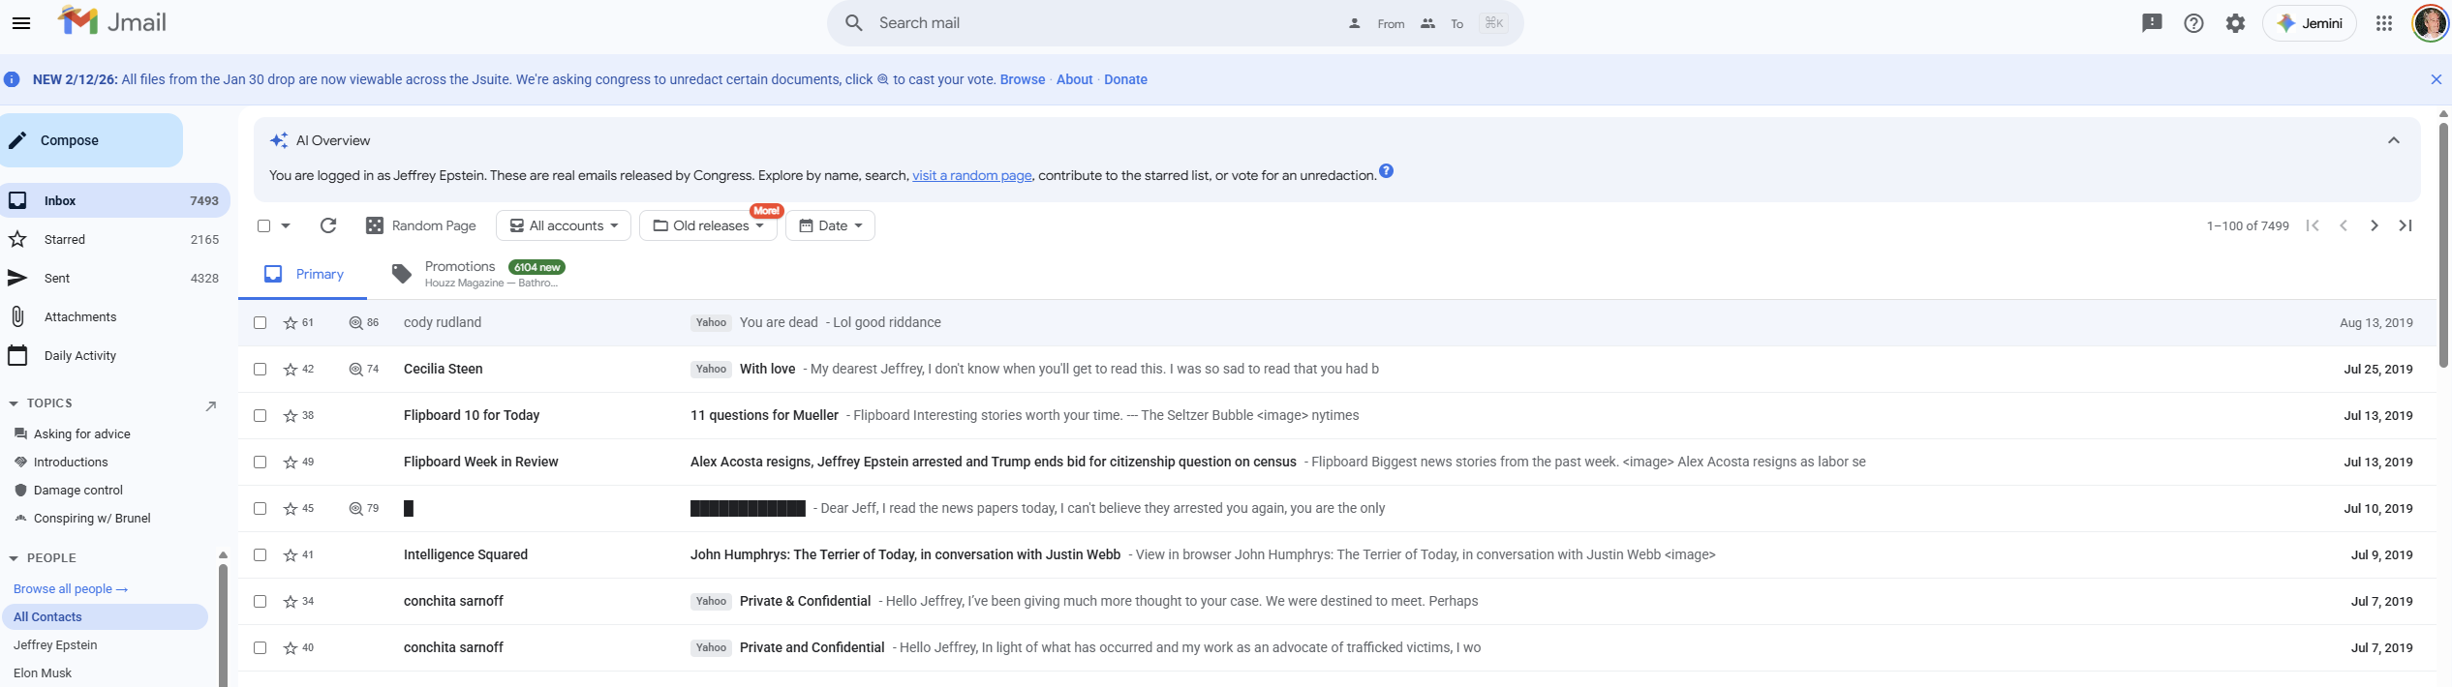The height and width of the screenshot is (687, 2452).
Task: Open the feedback icon in header
Action: pyautogui.click(x=2152, y=23)
